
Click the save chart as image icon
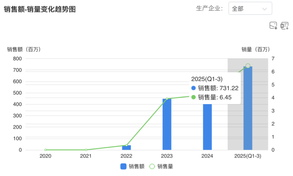(x=273, y=26)
